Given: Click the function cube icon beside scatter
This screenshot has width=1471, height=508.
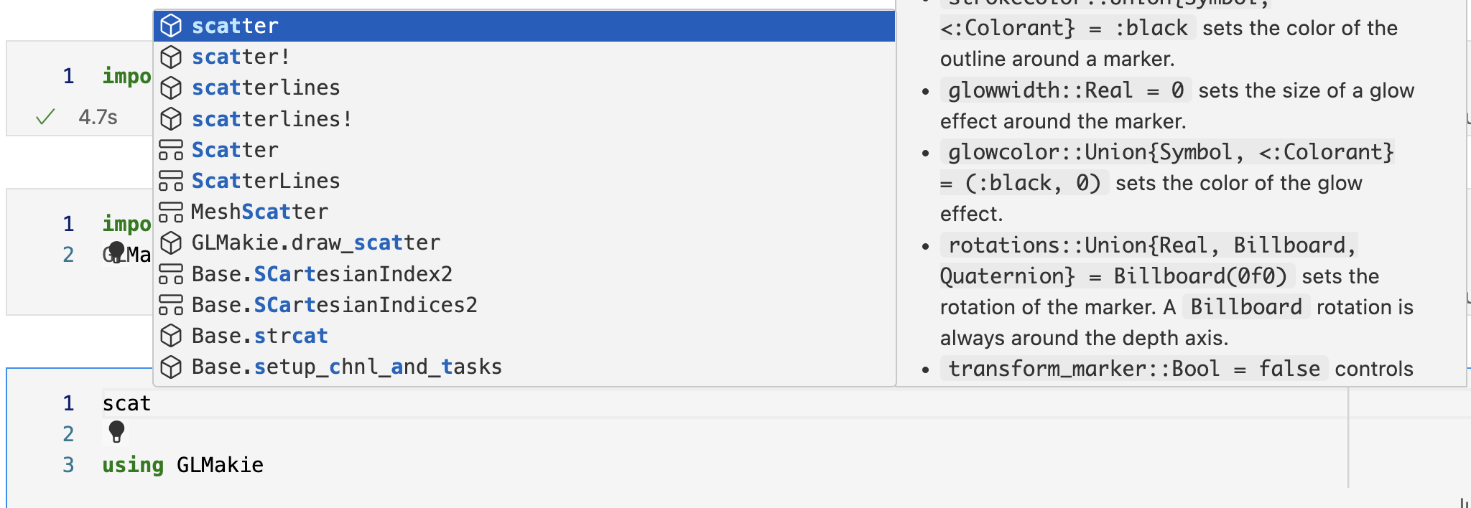Looking at the screenshot, I should [172, 26].
